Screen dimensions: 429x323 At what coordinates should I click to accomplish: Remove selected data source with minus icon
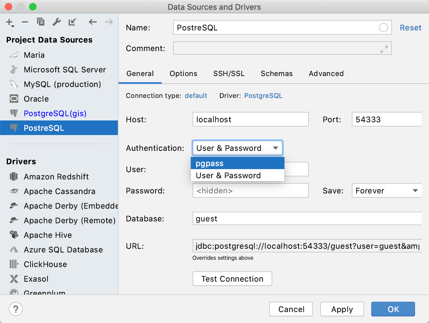(x=25, y=22)
